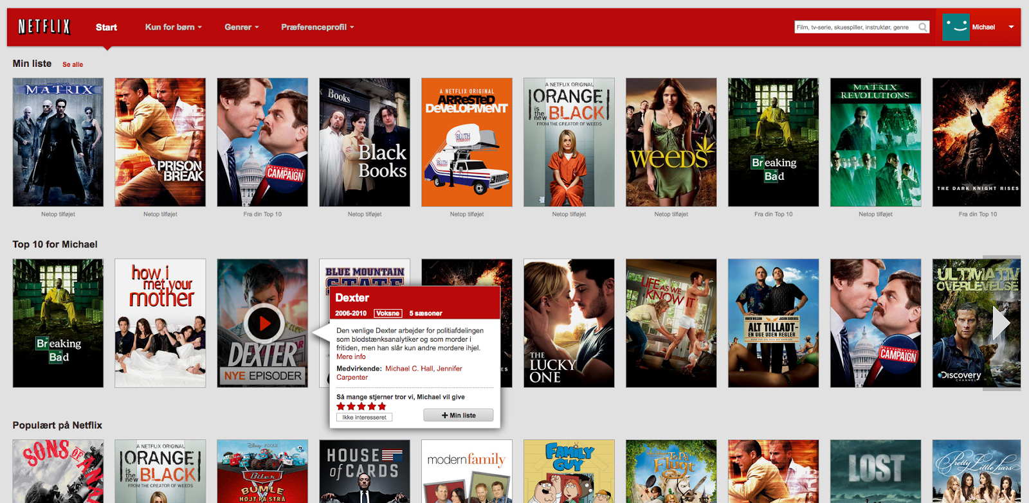Open Prison Break poster in Min liste
Screen dimensions: 1029x503
coord(160,142)
